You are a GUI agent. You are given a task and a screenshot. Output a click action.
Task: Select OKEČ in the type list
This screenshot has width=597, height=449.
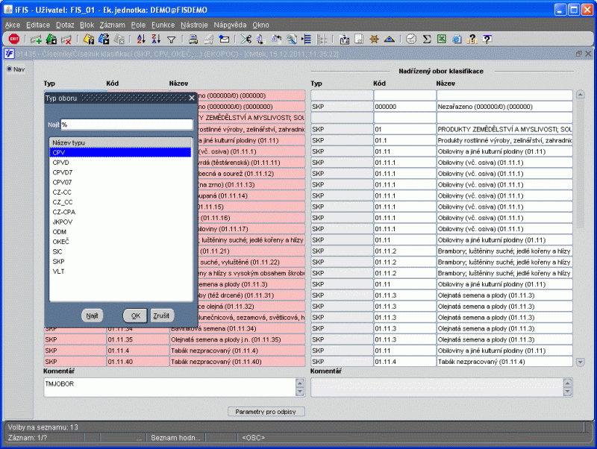pyautogui.click(x=120, y=242)
